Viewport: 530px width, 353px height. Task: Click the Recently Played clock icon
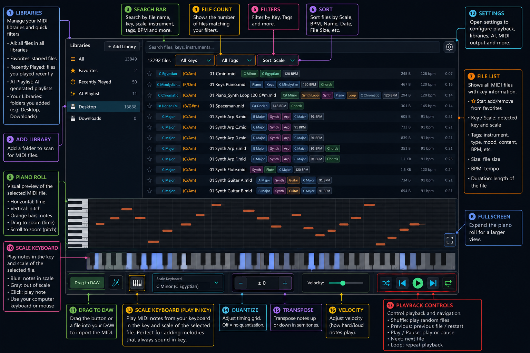point(73,82)
